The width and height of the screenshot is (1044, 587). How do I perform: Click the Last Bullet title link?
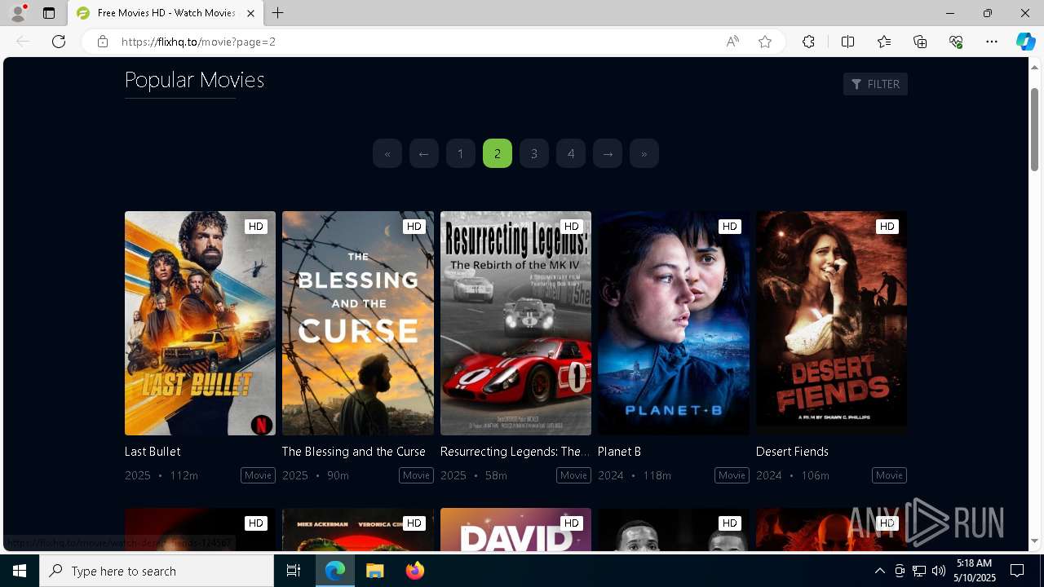(x=153, y=451)
